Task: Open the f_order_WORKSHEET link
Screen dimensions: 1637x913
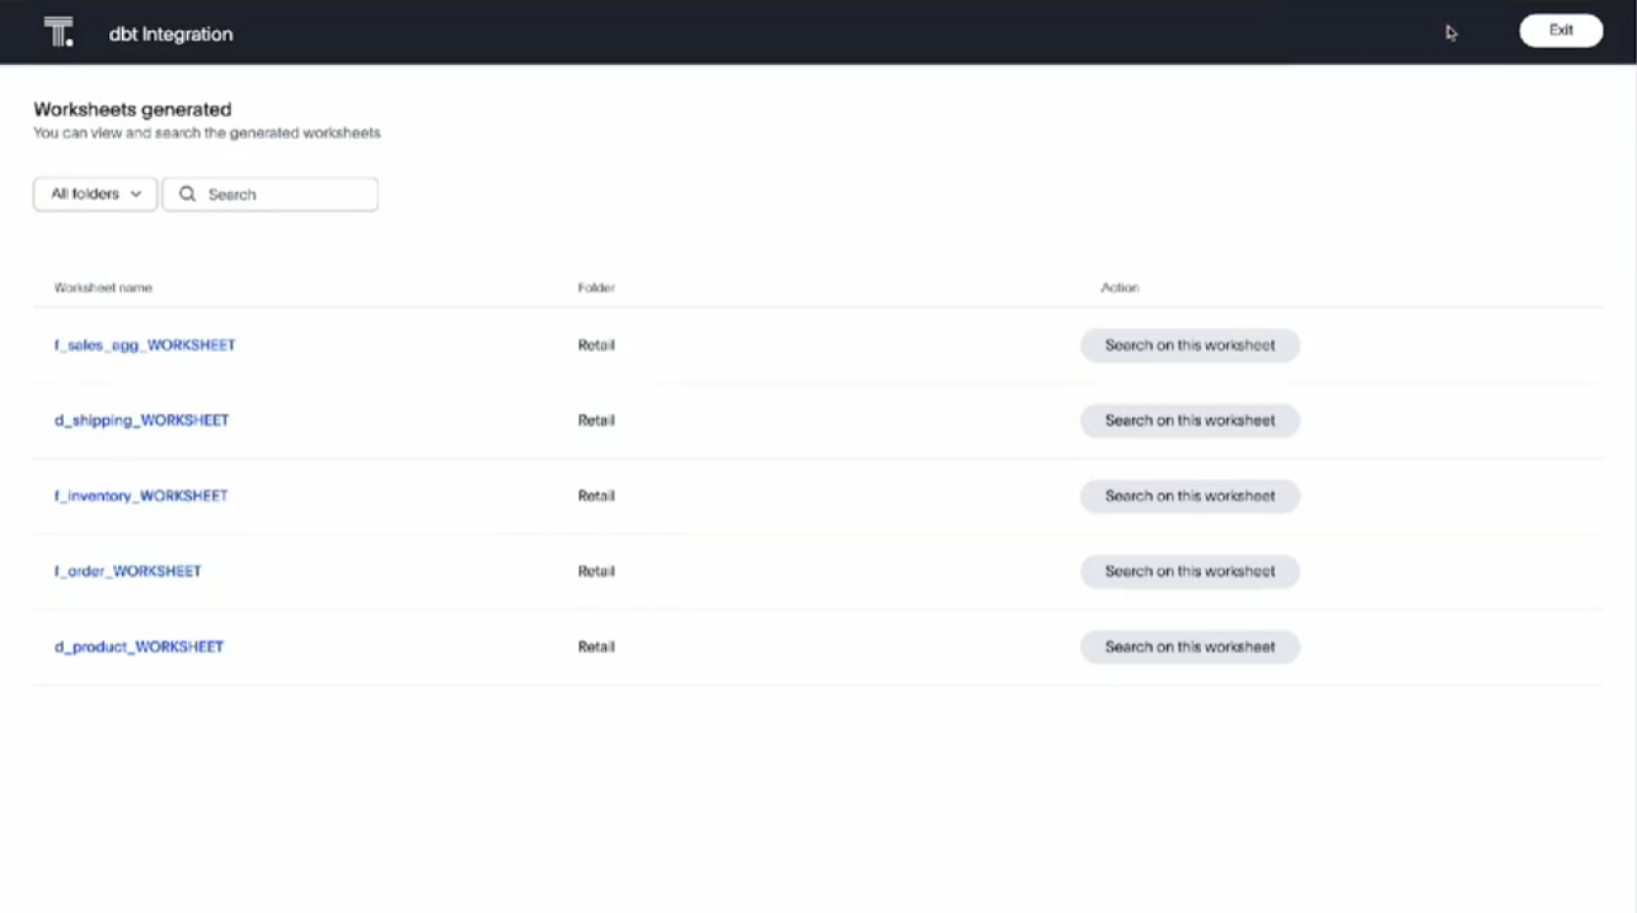Action: pos(128,571)
